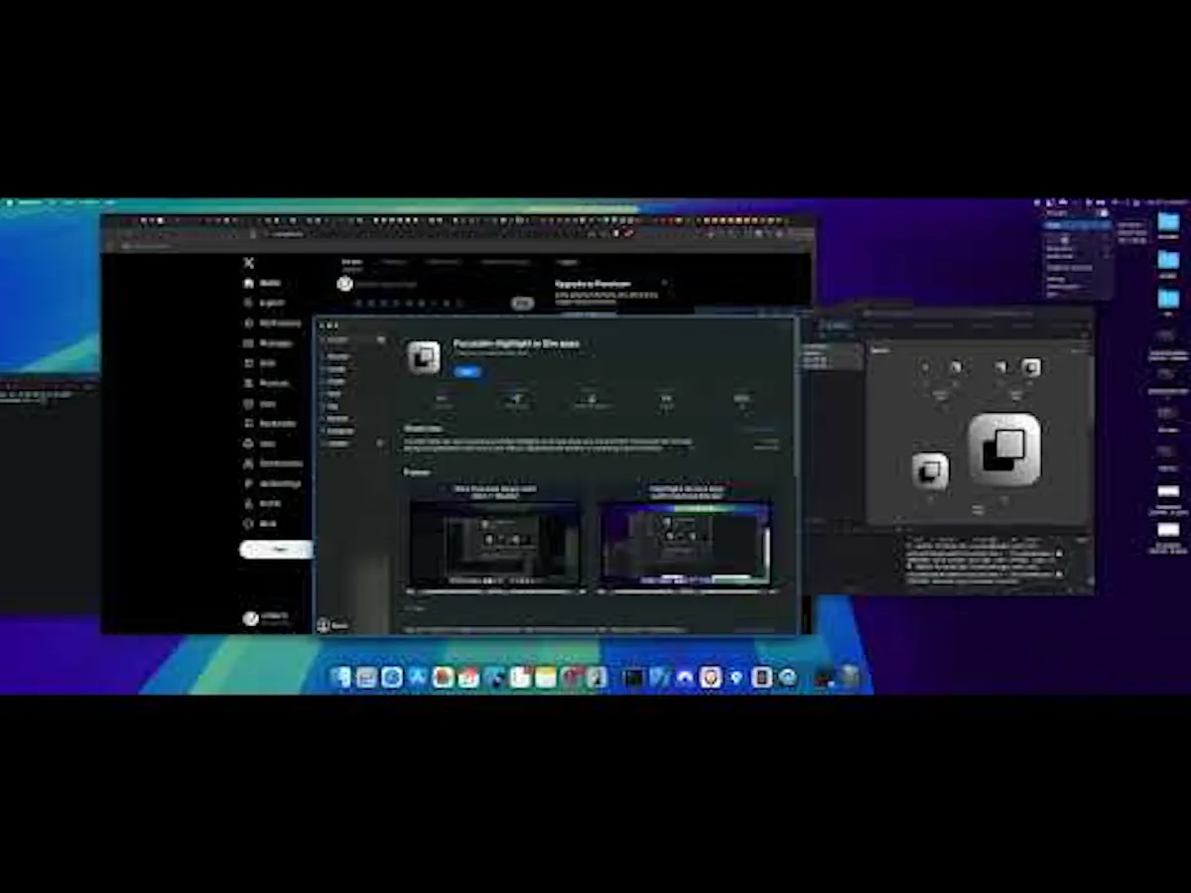Click the white Post button on X
The image size is (1191, 893).
(x=277, y=549)
